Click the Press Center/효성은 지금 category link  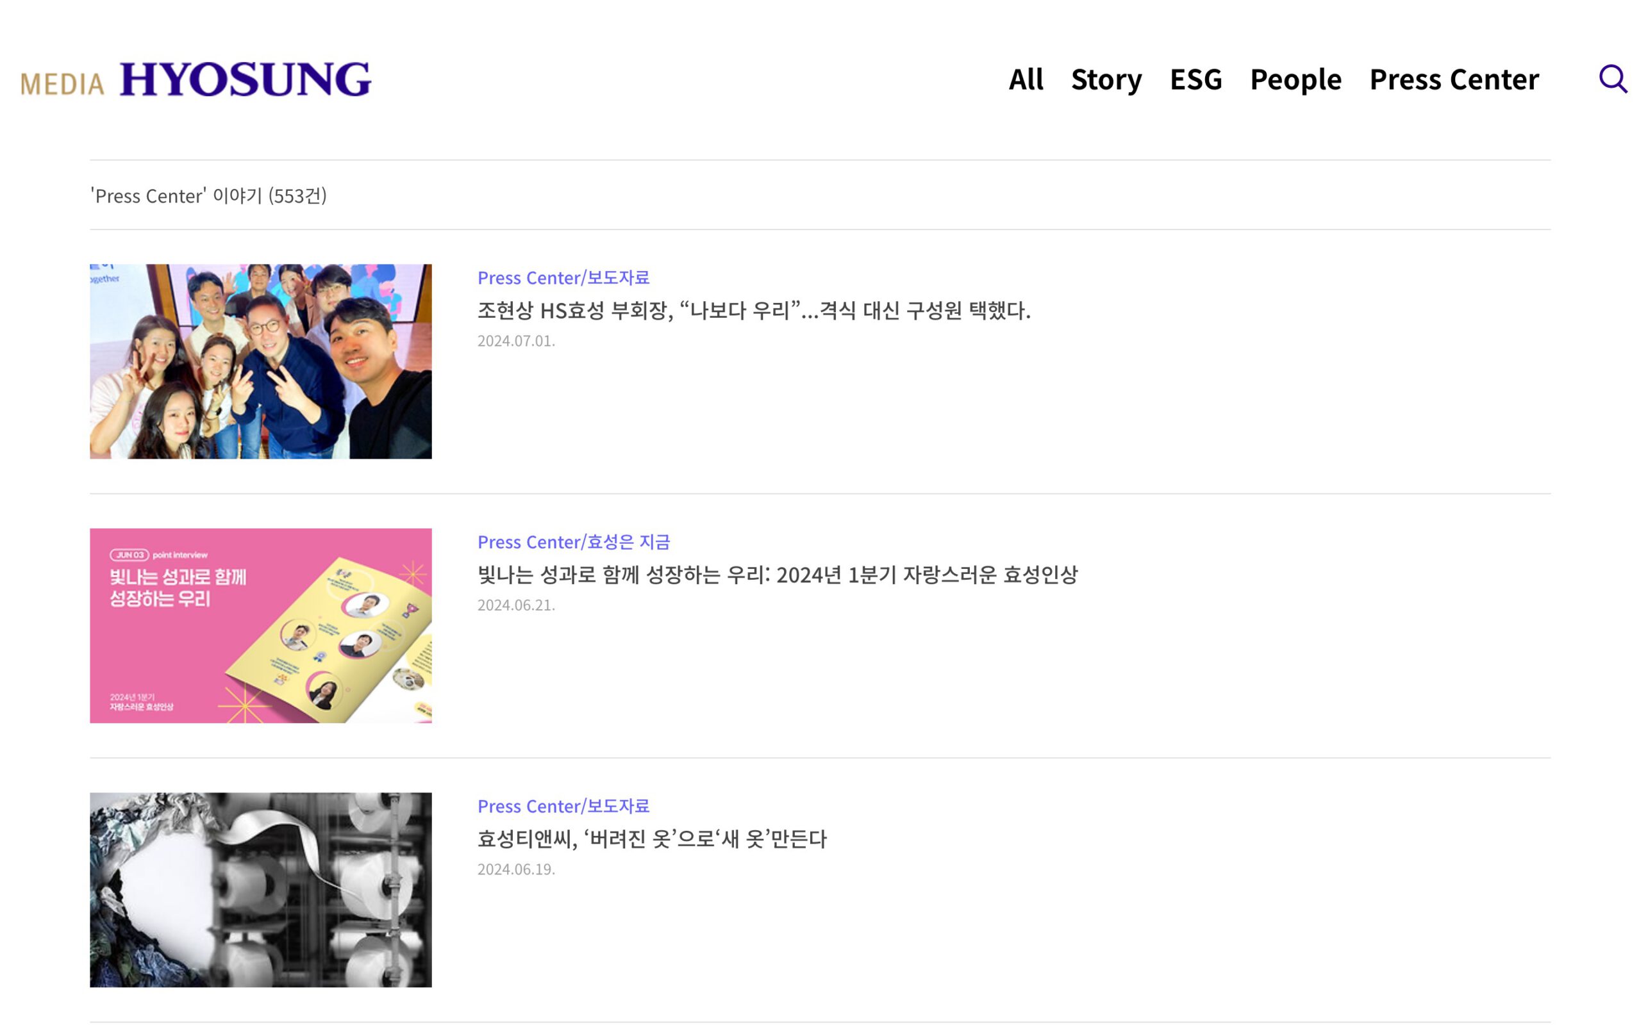[x=573, y=543]
